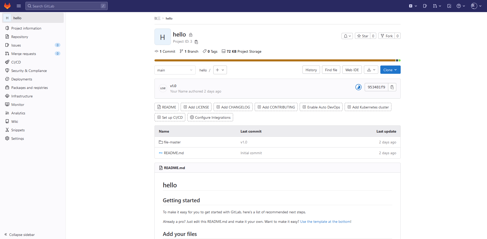Open the Web IDE
The width and height of the screenshot is (487, 239).
[x=352, y=70]
